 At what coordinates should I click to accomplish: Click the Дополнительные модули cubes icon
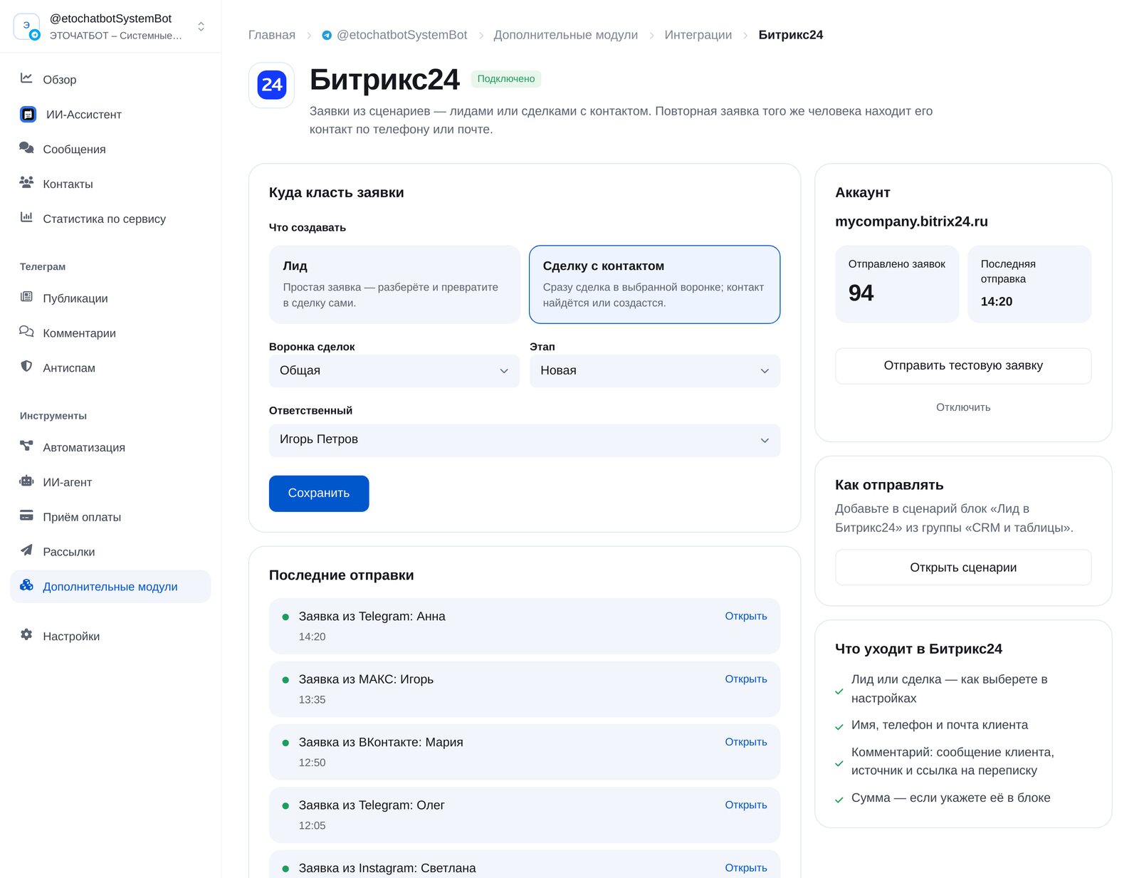[26, 586]
